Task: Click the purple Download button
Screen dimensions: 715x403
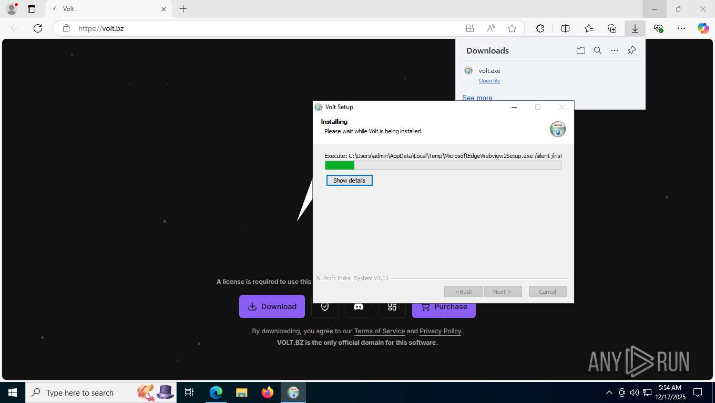Action: coord(272,306)
